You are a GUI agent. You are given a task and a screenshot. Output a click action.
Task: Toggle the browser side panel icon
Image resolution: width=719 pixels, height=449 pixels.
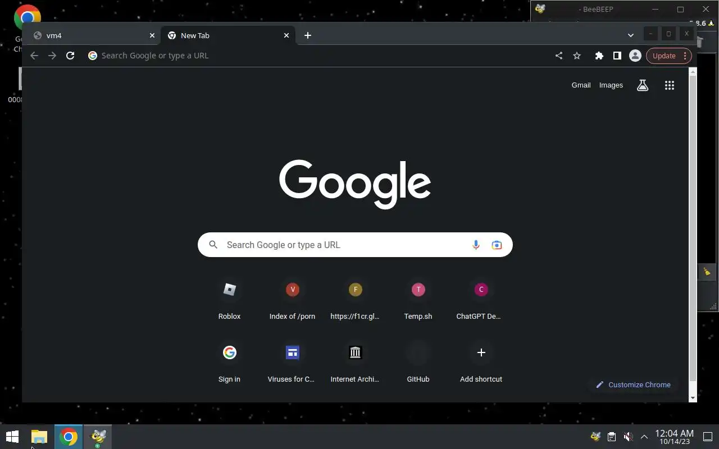[617, 56]
